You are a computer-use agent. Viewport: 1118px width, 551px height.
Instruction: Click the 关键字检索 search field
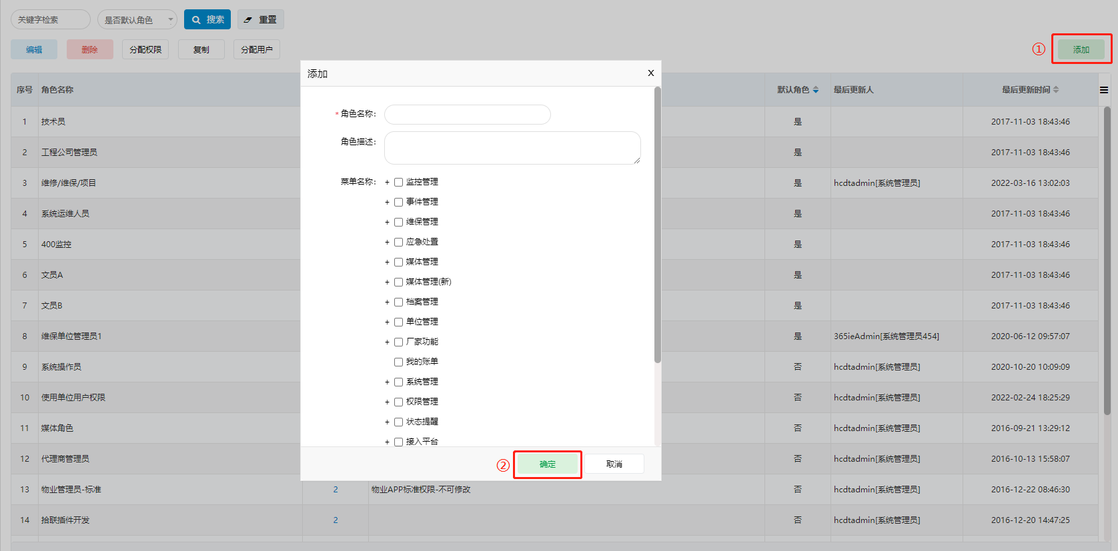pyautogui.click(x=51, y=19)
